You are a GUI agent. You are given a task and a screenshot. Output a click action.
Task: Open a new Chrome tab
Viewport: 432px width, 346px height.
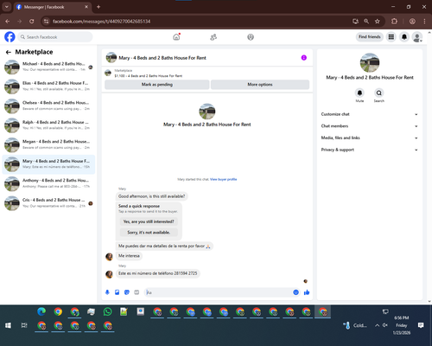coord(98,7)
